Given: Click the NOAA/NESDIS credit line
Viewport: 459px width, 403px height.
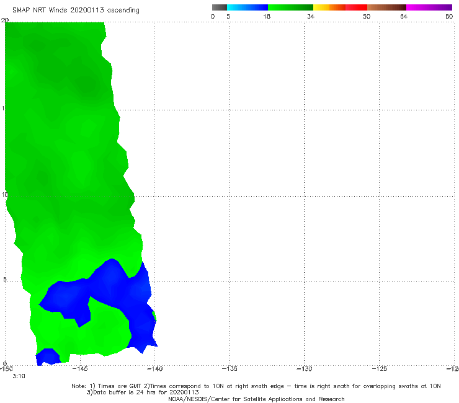Looking at the screenshot, I should 256,399.
